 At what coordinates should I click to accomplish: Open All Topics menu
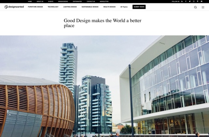[124, 7]
